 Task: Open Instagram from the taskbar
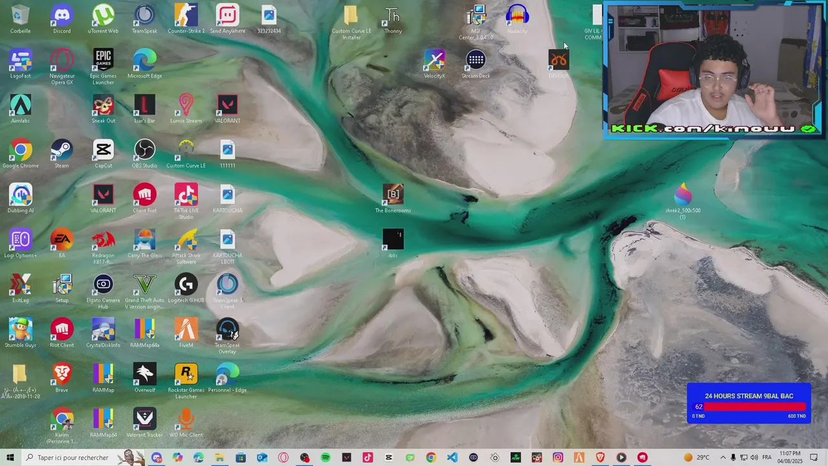point(558,458)
